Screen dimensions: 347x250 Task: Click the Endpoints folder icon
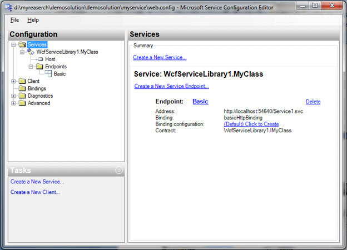pos(39,66)
